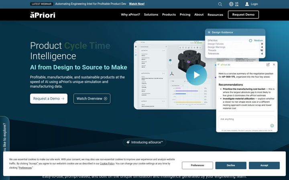Click the Tolerances row in Design Guidance
This screenshot has height=180, width=289.
(235, 54)
